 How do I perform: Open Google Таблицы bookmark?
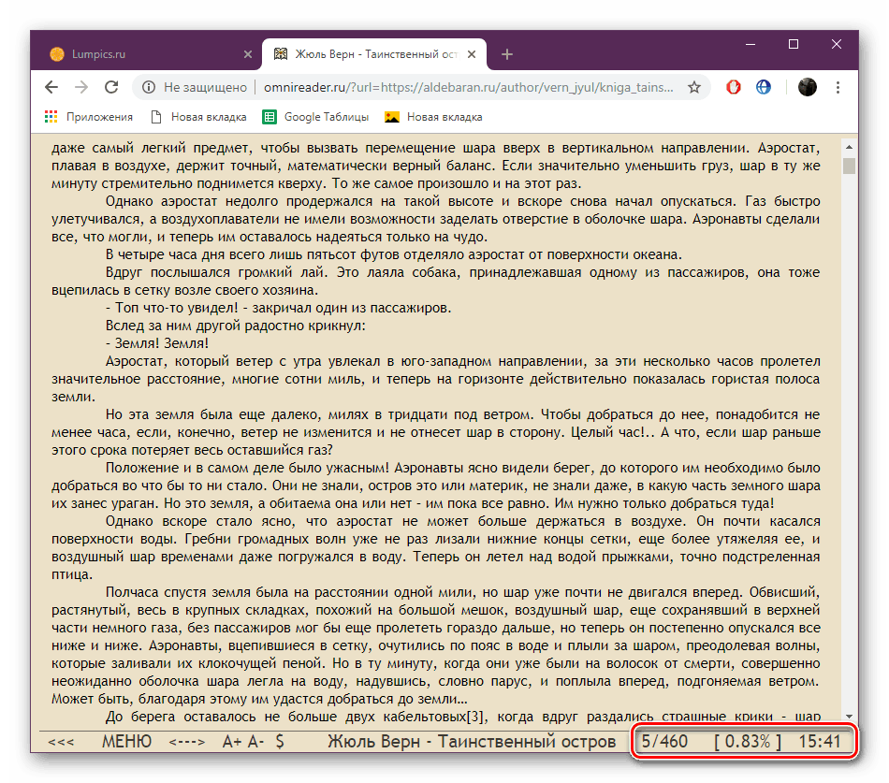pos(315,117)
